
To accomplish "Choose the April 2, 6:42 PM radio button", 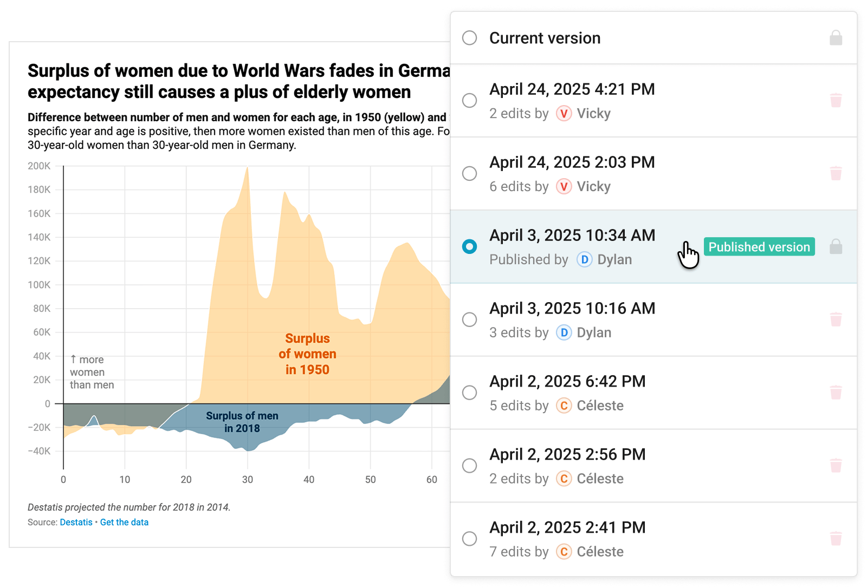I will [469, 393].
